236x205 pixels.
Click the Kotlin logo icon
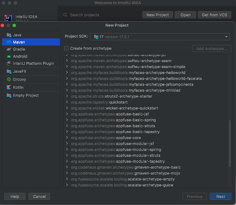[x=9, y=88]
